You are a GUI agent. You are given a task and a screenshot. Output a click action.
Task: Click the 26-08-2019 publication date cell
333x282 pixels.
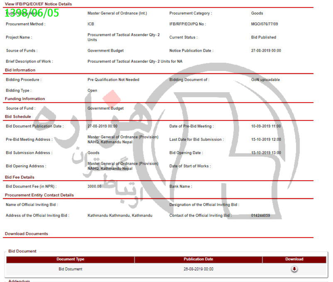pos(198,269)
